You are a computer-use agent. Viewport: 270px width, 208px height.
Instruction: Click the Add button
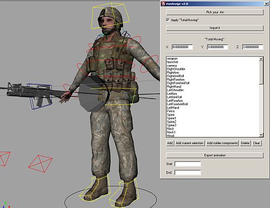[x=170, y=143]
